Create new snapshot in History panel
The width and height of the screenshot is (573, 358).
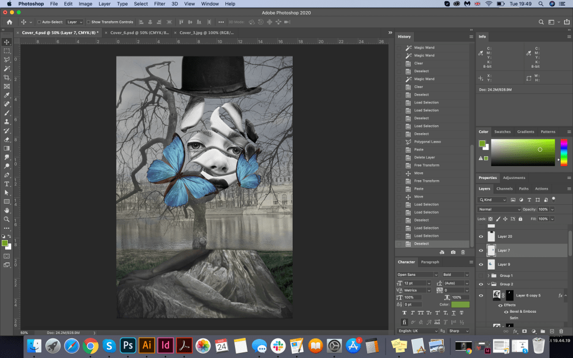[453, 252]
